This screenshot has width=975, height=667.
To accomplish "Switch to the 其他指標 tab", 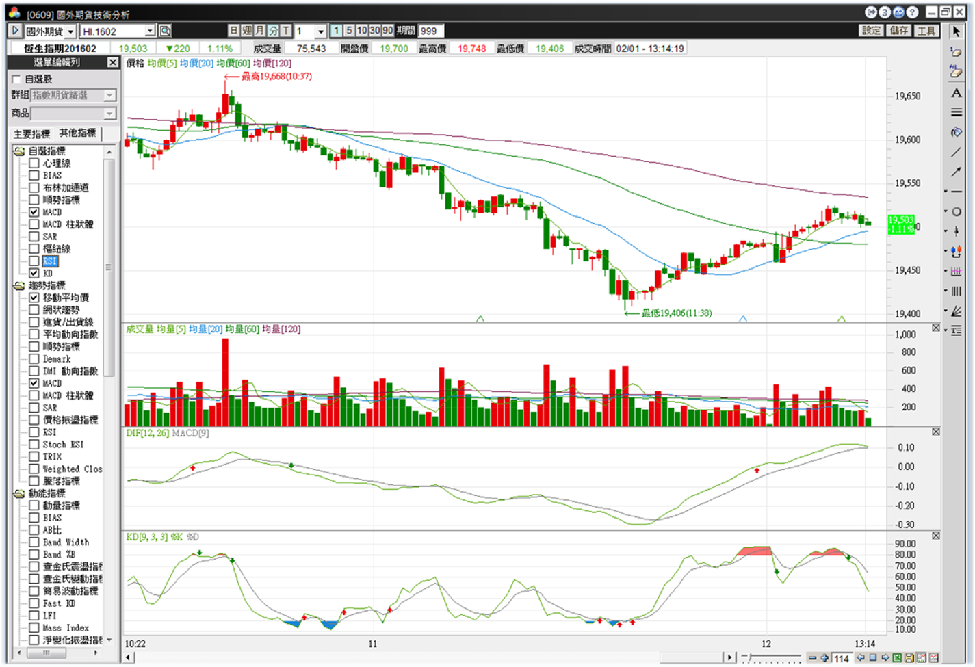I will pos(77,133).
